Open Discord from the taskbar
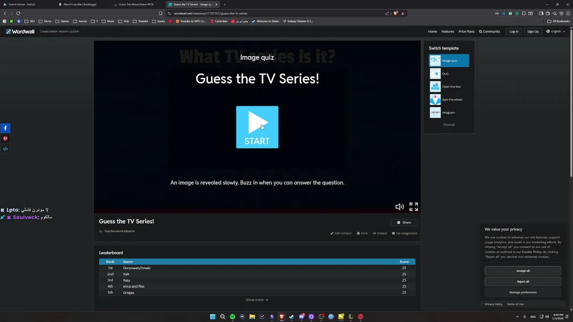 coord(301,317)
